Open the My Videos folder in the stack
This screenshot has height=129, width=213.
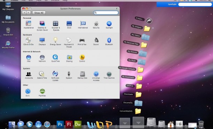click(x=145, y=37)
